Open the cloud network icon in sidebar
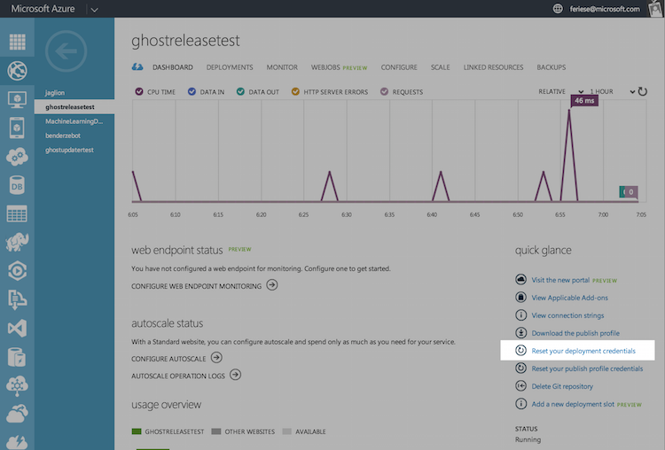The width and height of the screenshot is (665, 450). click(x=17, y=385)
